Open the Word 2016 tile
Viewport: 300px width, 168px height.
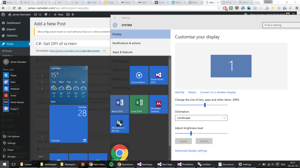pos(120,104)
